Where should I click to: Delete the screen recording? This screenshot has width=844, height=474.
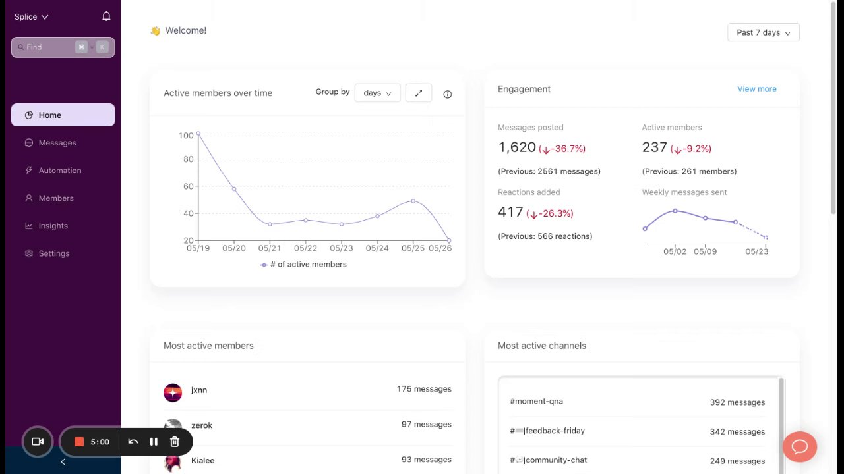(175, 442)
